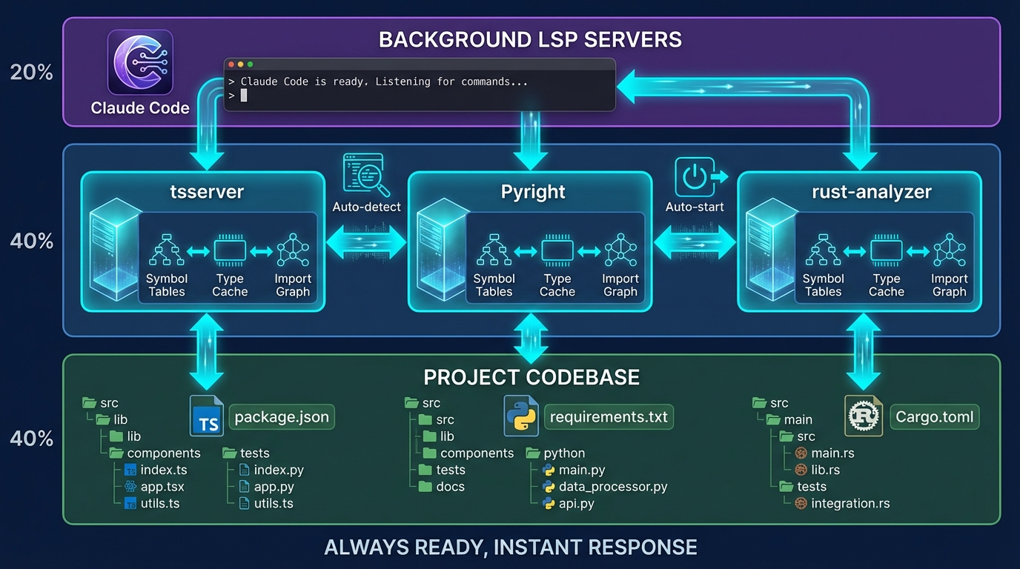Click the 'Claude Code is ready' terminal line
This screenshot has width=1020, height=569.
[378, 81]
